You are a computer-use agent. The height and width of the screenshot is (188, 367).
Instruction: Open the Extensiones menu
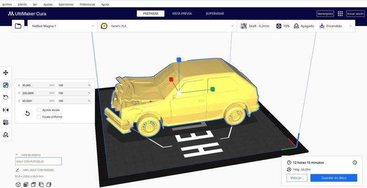tap(66, 5)
